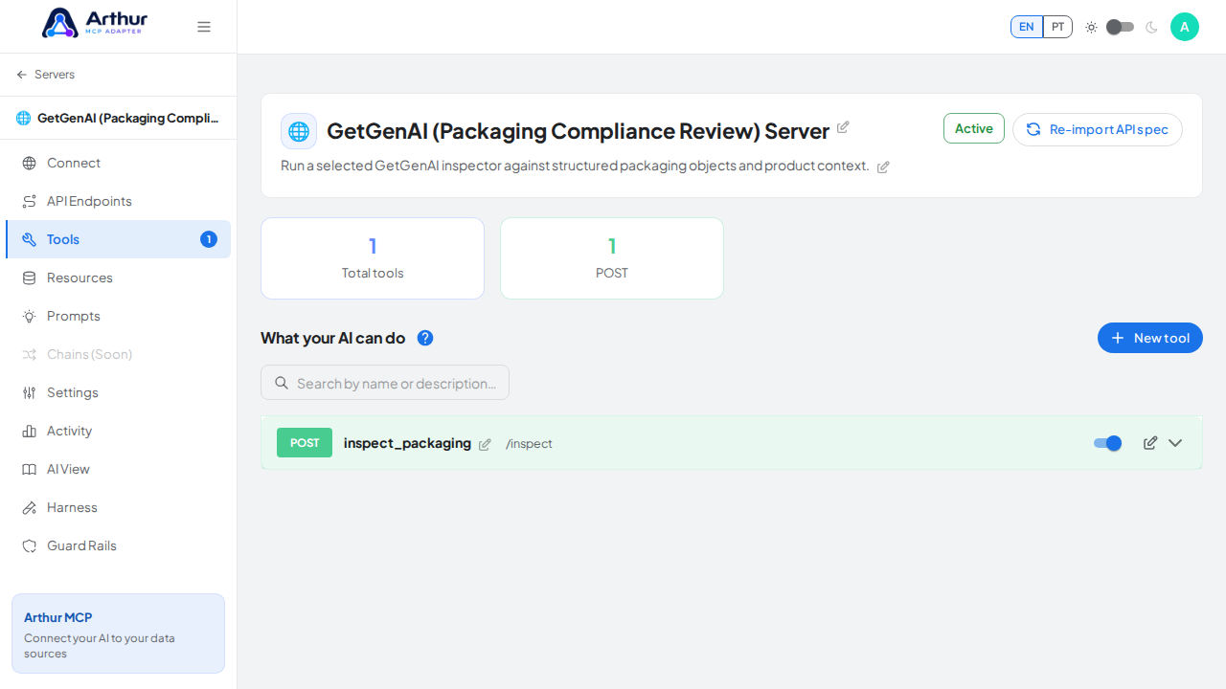Disable the inspect_packaging tool toggle
The height and width of the screenshot is (689, 1226).
[x=1107, y=443]
